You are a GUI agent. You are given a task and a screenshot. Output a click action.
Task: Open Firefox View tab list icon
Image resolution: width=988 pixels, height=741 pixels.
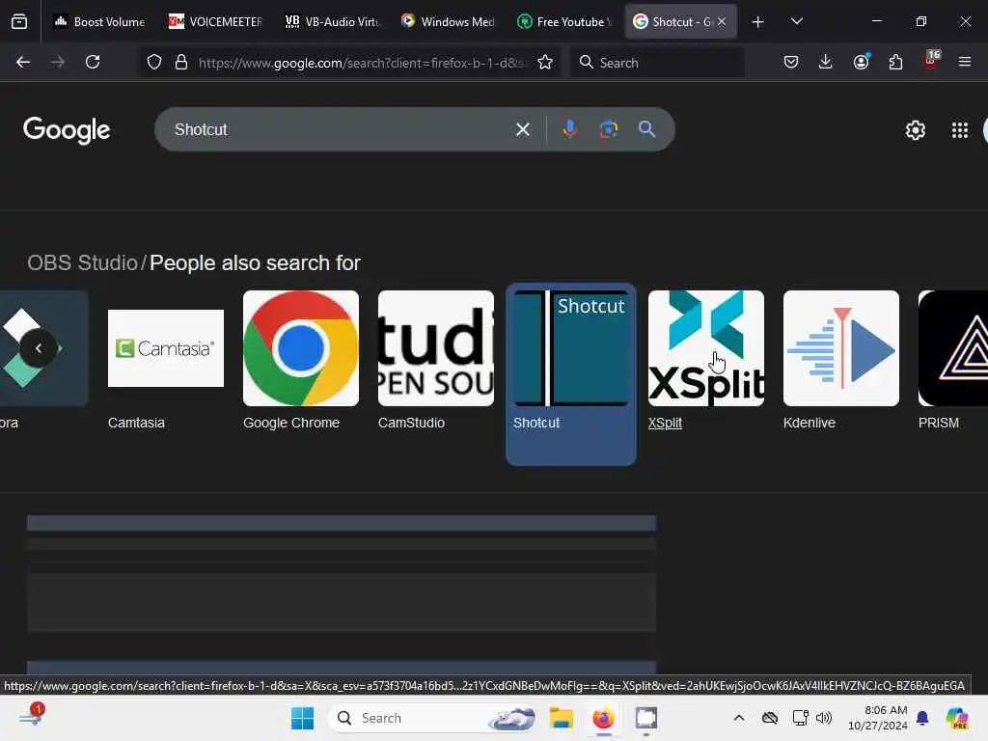pyautogui.click(x=19, y=21)
